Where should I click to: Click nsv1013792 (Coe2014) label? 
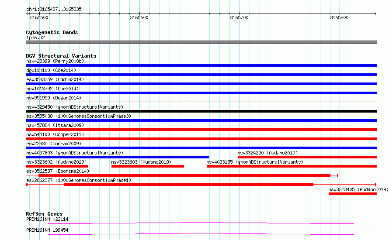point(52,89)
